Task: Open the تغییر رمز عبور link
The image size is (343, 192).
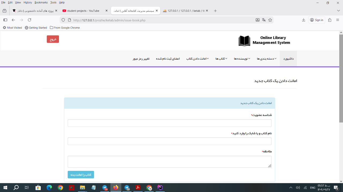Action: (x=141, y=59)
